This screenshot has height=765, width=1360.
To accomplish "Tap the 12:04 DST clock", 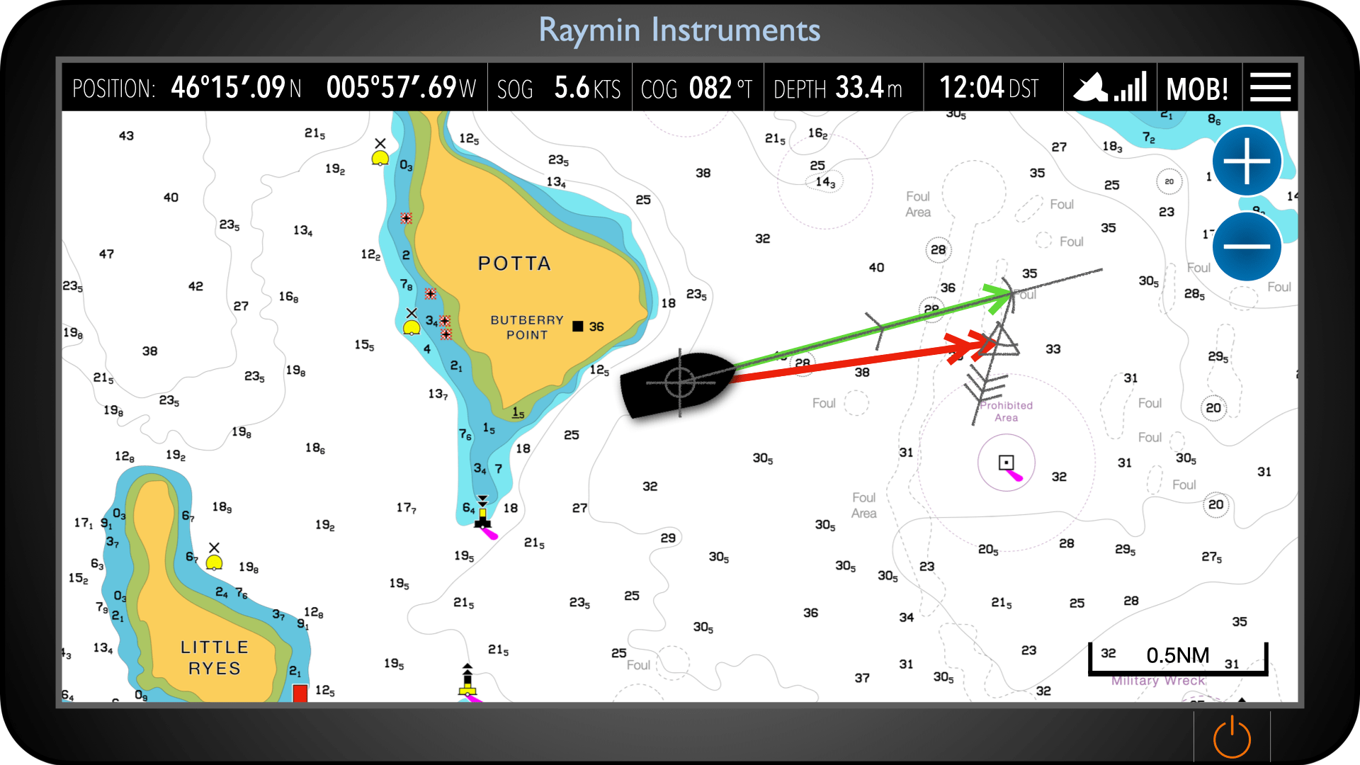I will [x=990, y=88].
